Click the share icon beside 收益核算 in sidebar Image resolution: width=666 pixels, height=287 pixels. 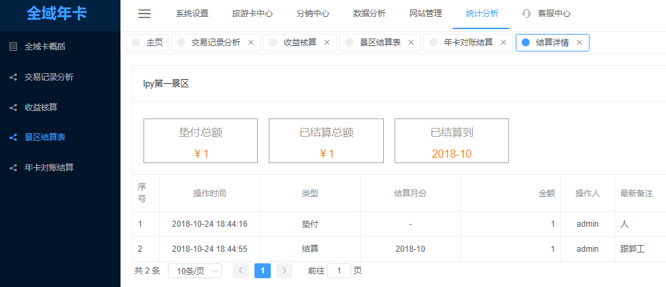click(13, 107)
